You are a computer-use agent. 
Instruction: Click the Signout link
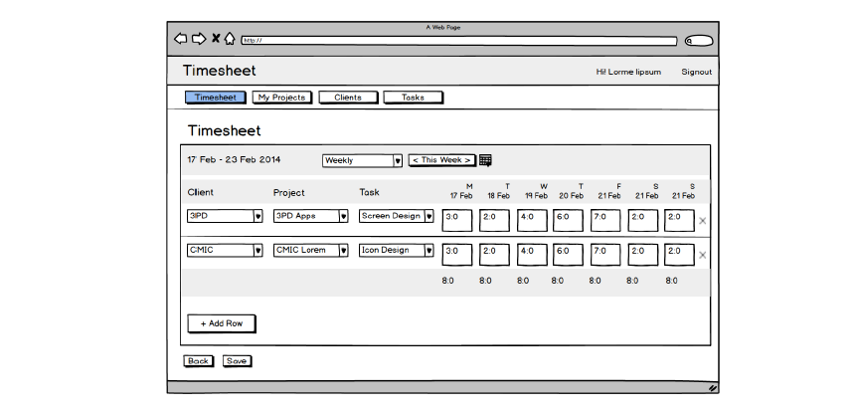[696, 72]
